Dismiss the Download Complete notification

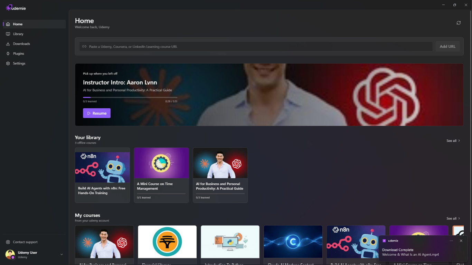[461, 241]
